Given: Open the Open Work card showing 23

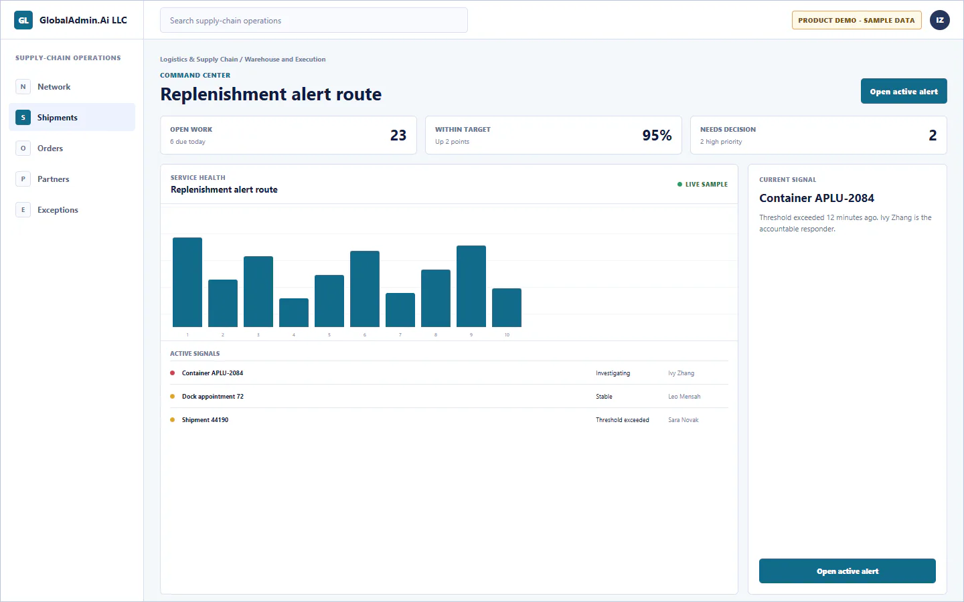Looking at the screenshot, I should tap(289, 135).
